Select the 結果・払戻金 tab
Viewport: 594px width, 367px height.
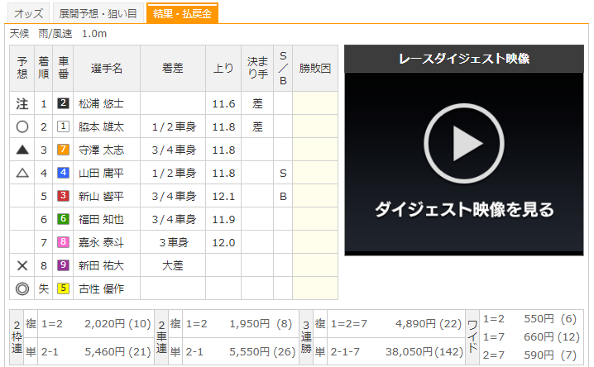[182, 13]
